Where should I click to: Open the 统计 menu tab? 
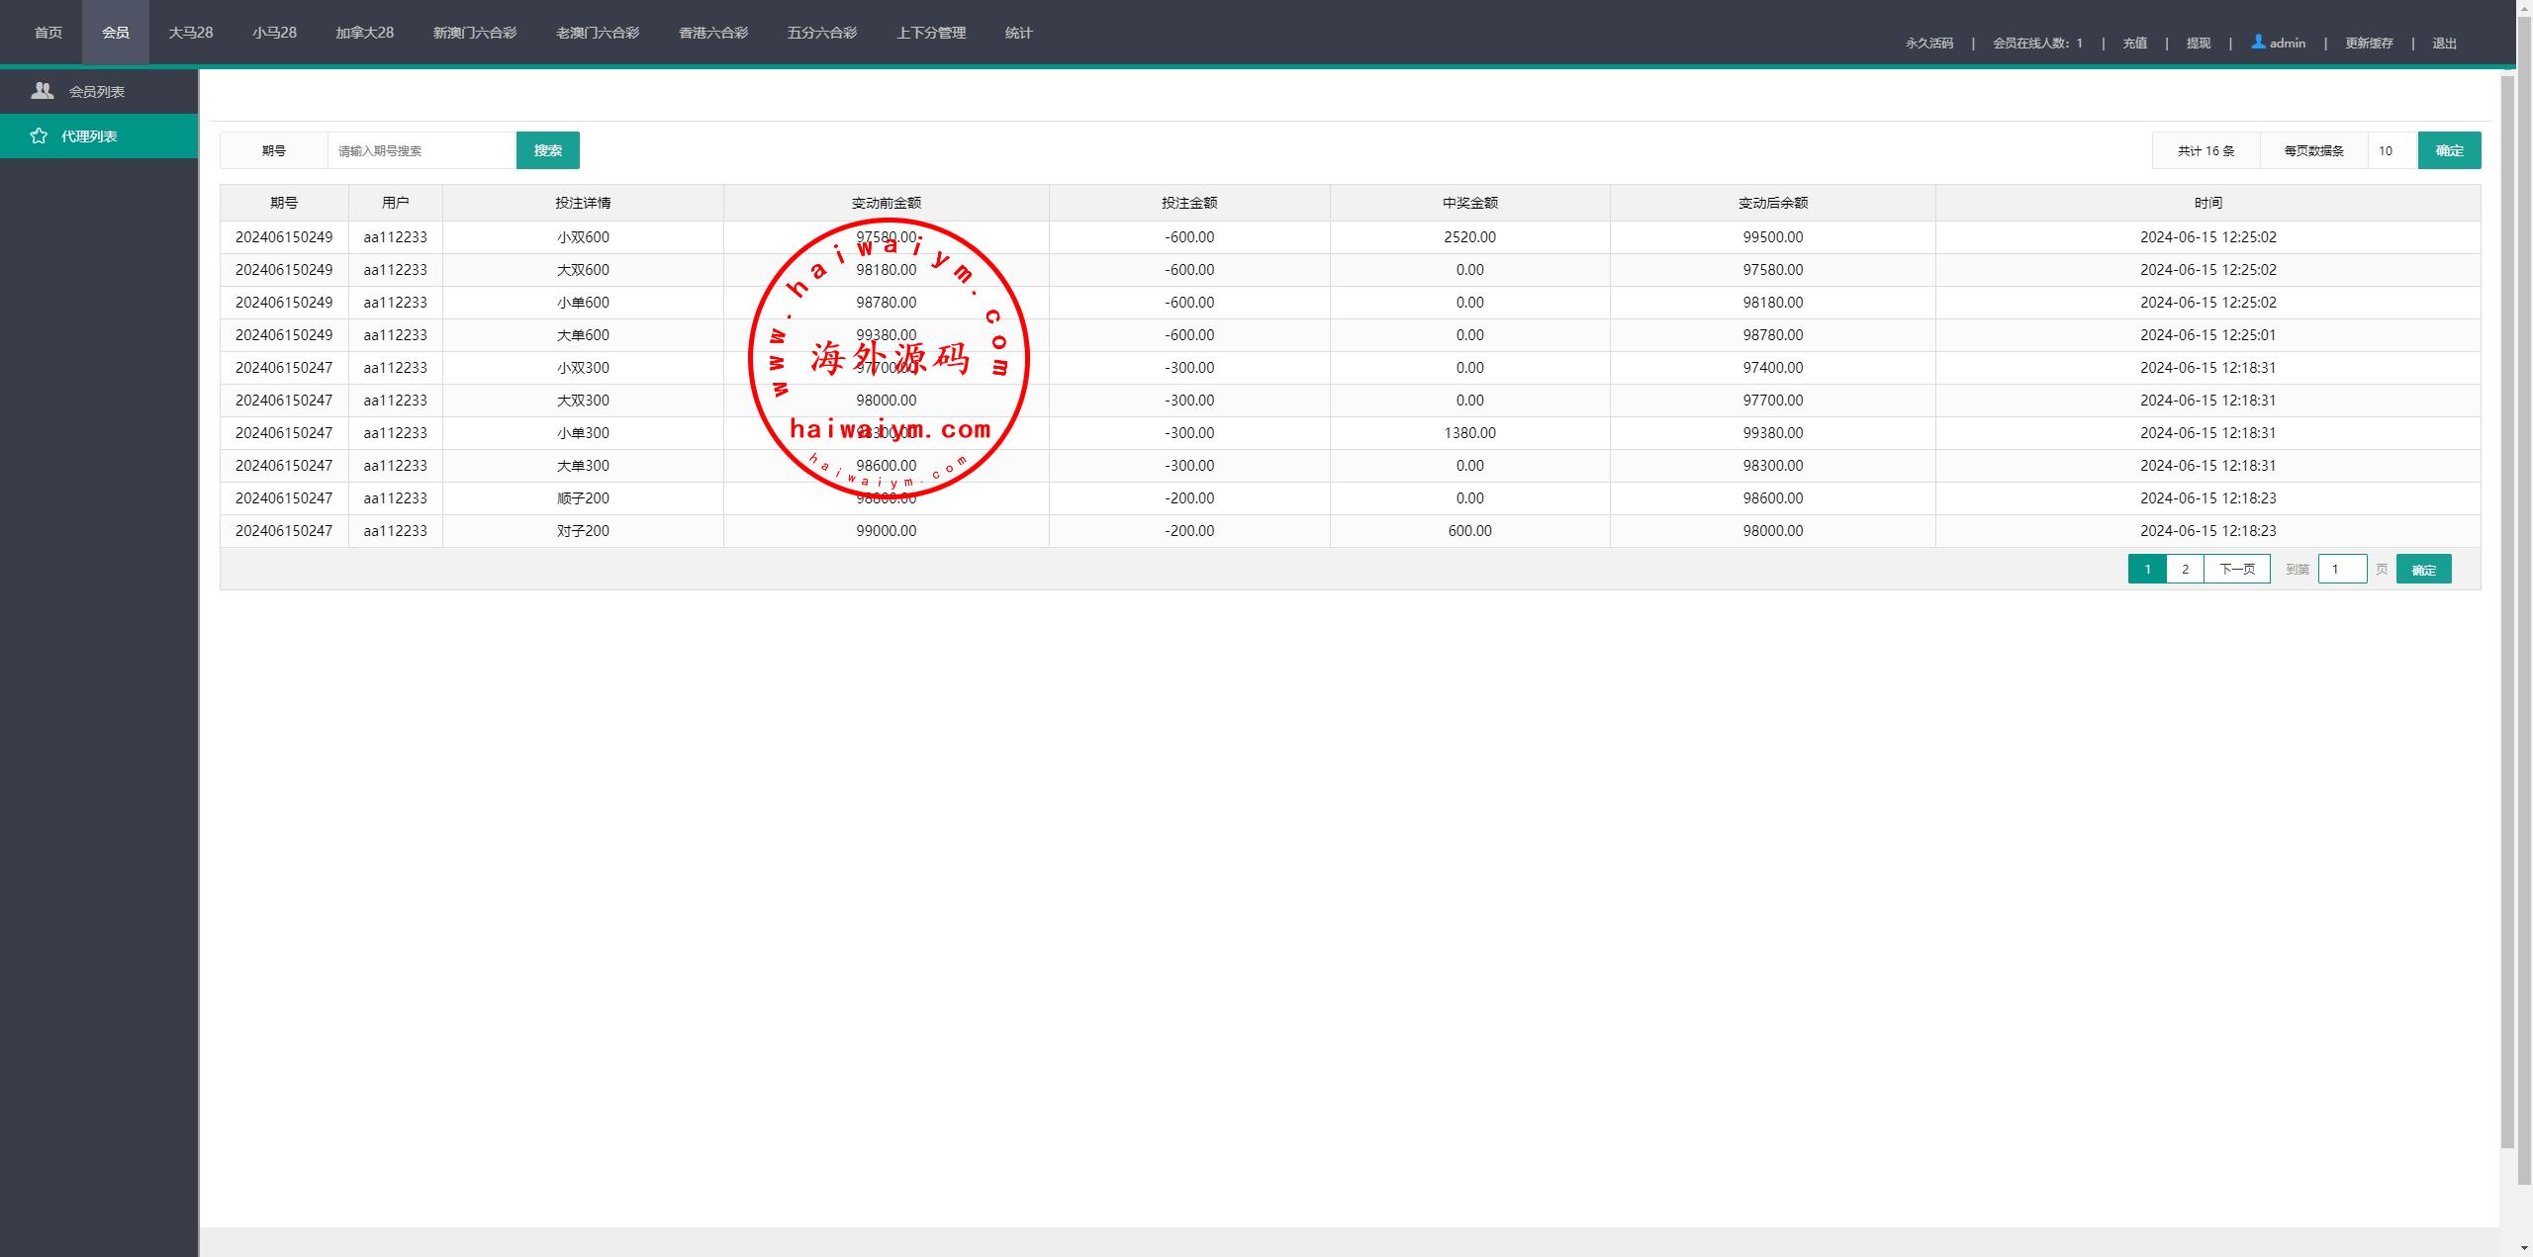click(1018, 33)
